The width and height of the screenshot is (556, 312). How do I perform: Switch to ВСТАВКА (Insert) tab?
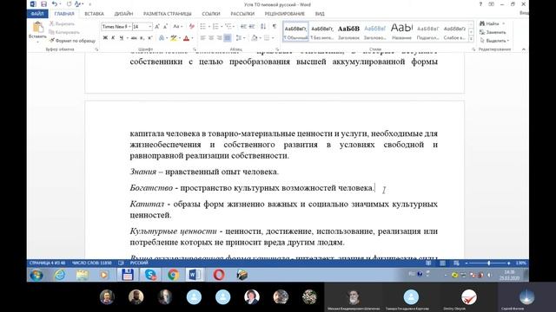94,14
